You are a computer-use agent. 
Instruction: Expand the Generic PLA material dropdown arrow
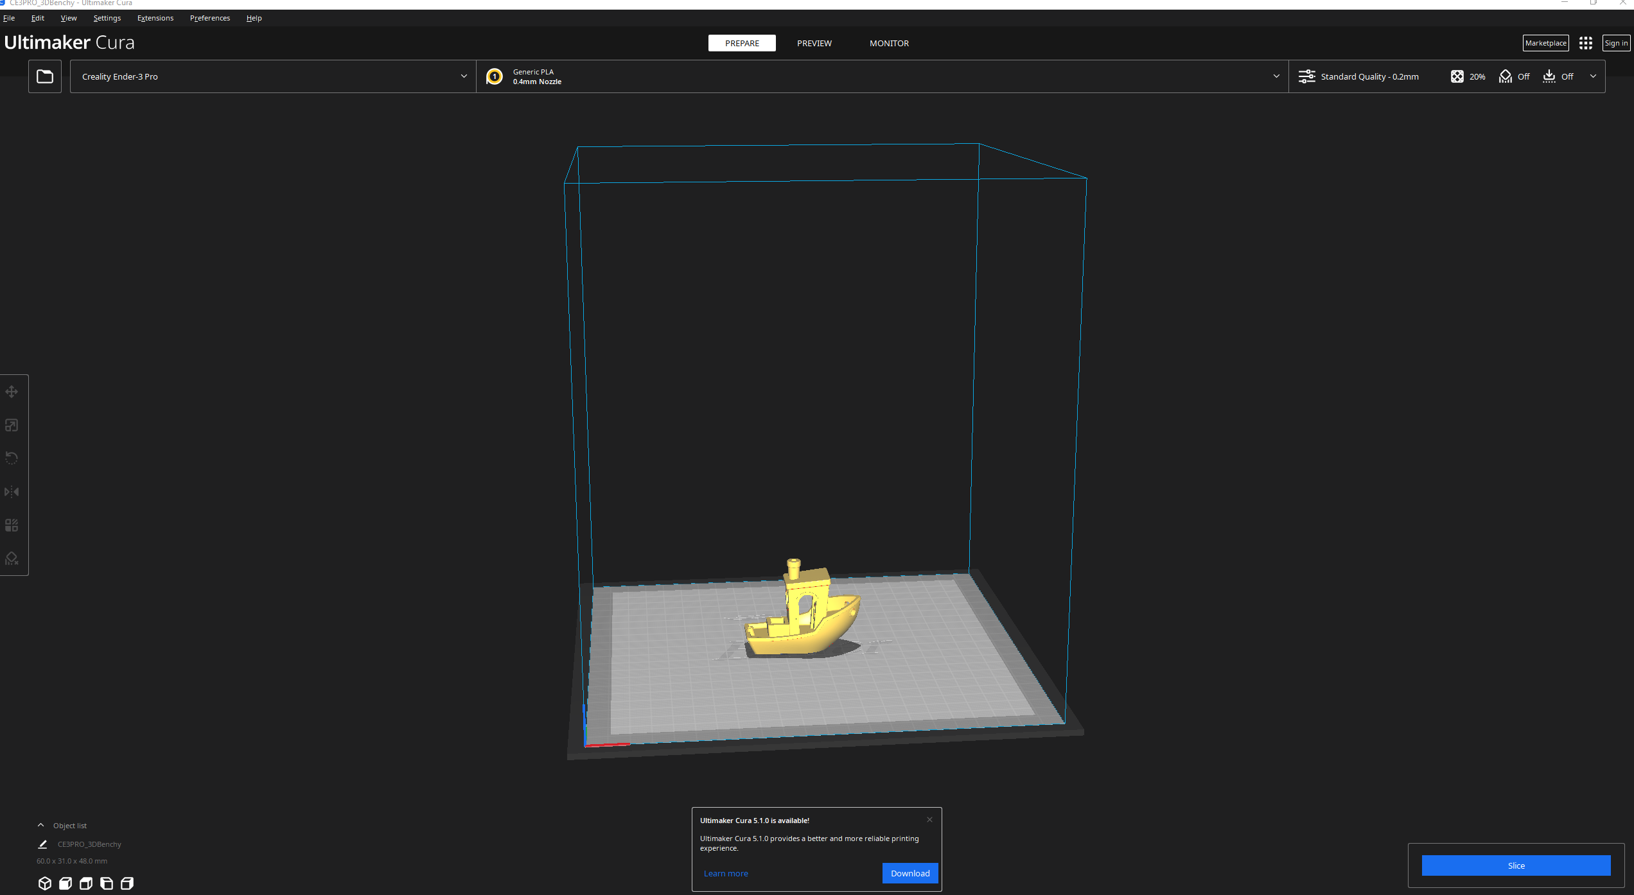(1276, 76)
